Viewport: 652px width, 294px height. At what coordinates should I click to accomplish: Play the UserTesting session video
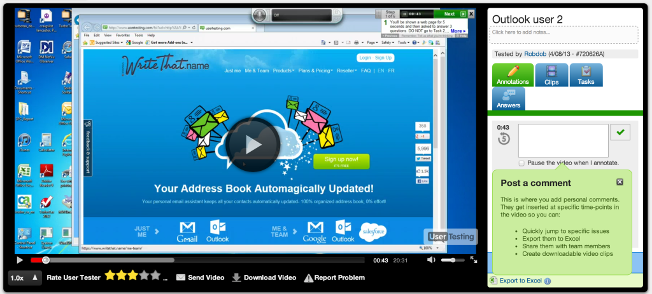point(20,260)
